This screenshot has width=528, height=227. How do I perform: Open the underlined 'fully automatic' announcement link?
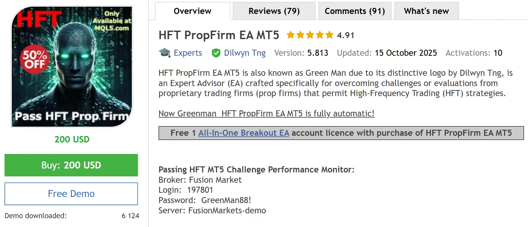(x=266, y=114)
